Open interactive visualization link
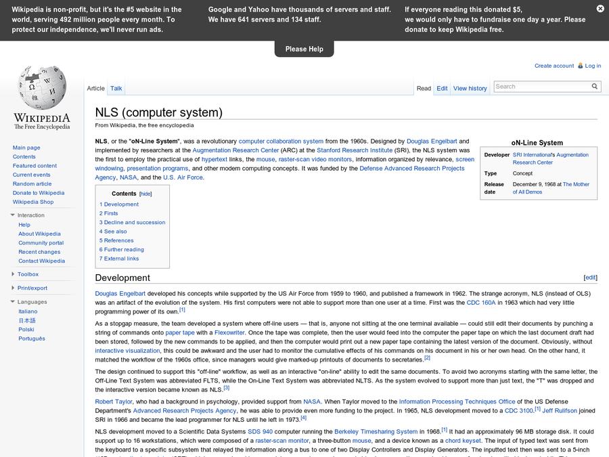This screenshot has width=609, height=457. [127, 351]
